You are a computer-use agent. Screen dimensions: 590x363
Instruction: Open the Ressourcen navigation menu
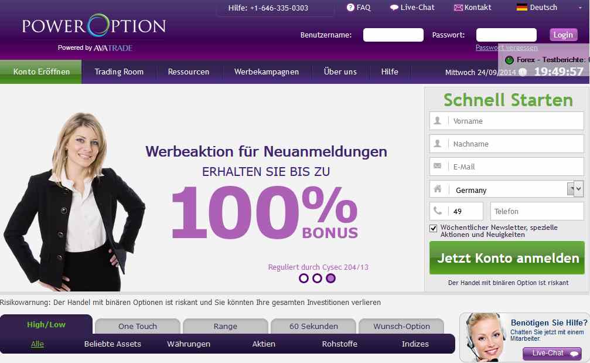(189, 72)
